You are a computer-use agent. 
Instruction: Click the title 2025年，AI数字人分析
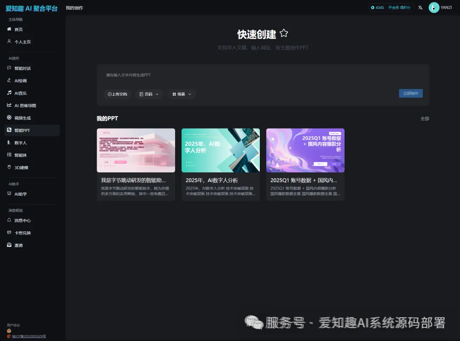pos(212,181)
